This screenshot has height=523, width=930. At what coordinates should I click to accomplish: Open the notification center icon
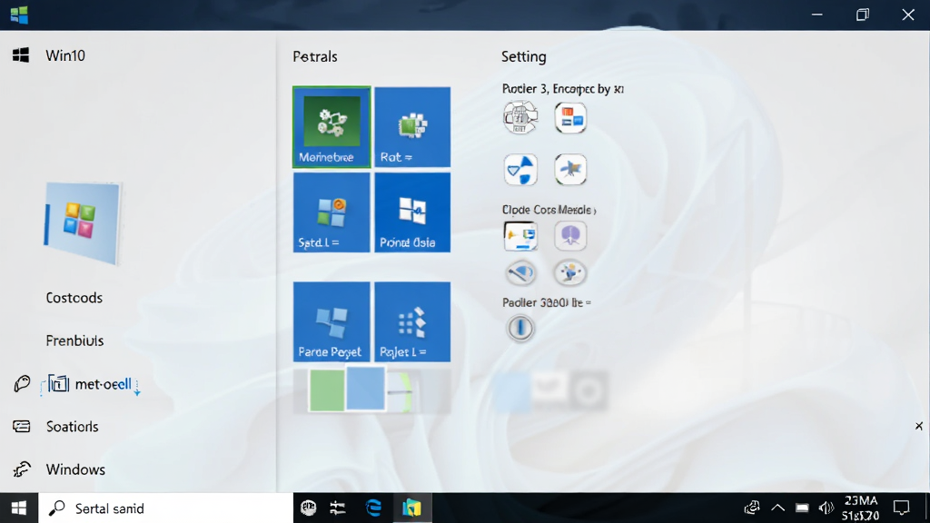coord(902,508)
